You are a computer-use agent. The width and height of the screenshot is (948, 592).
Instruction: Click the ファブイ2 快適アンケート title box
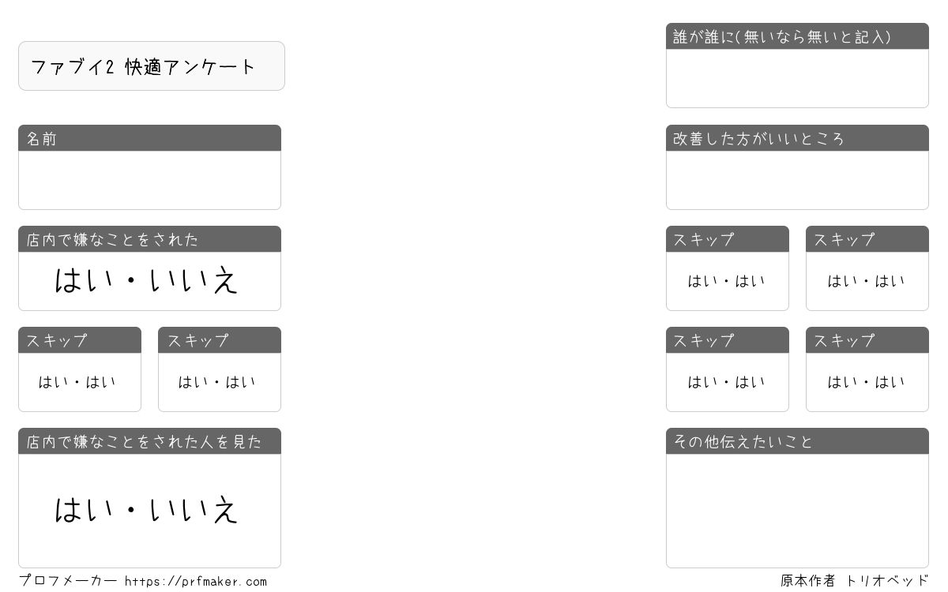pos(152,66)
